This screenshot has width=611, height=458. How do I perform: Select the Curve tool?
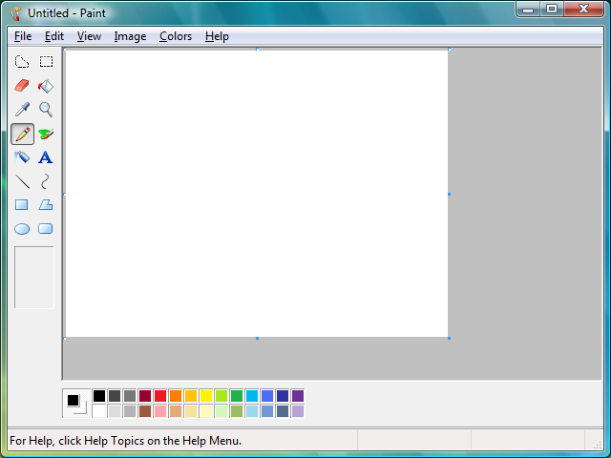(x=45, y=181)
